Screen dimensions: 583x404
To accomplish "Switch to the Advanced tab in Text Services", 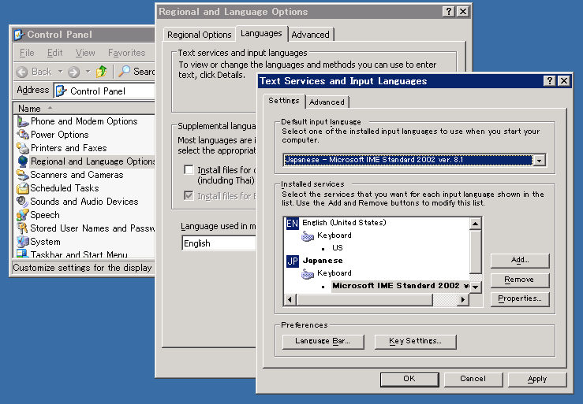I will point(327,102).
